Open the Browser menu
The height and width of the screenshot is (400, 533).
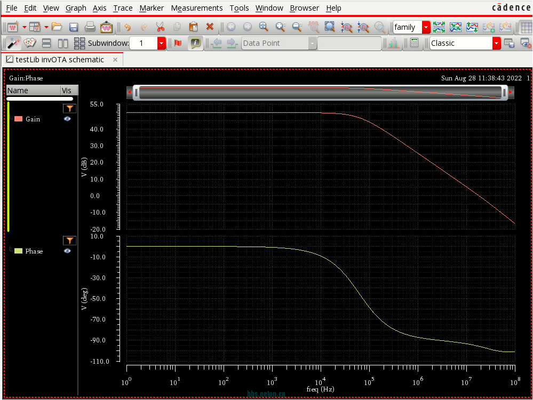point(304,8)
